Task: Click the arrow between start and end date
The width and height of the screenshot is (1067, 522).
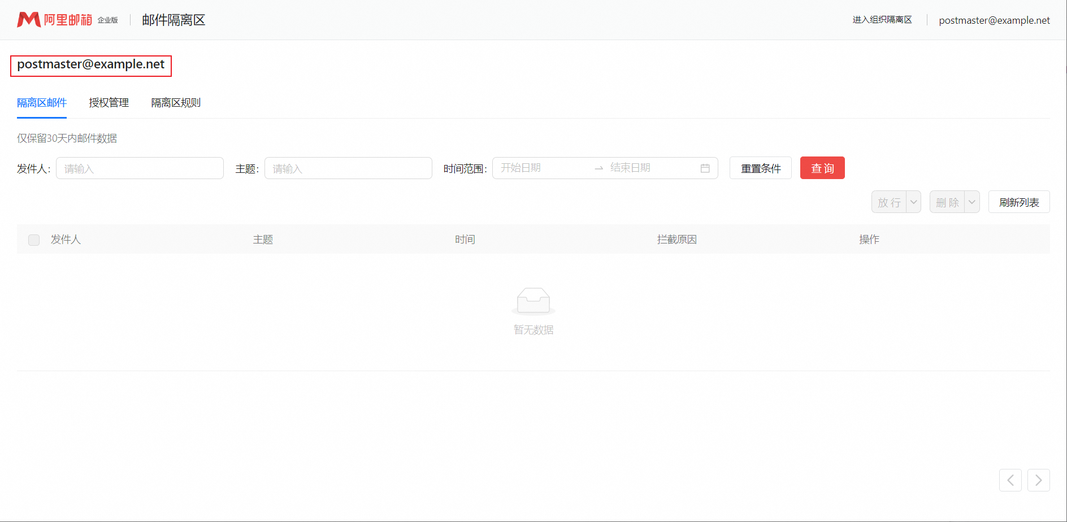Action: click(x=598, y=168)
